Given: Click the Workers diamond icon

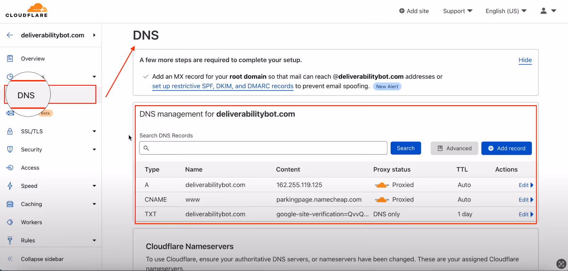Looking at the screenshot, I should tap(10, 222).
